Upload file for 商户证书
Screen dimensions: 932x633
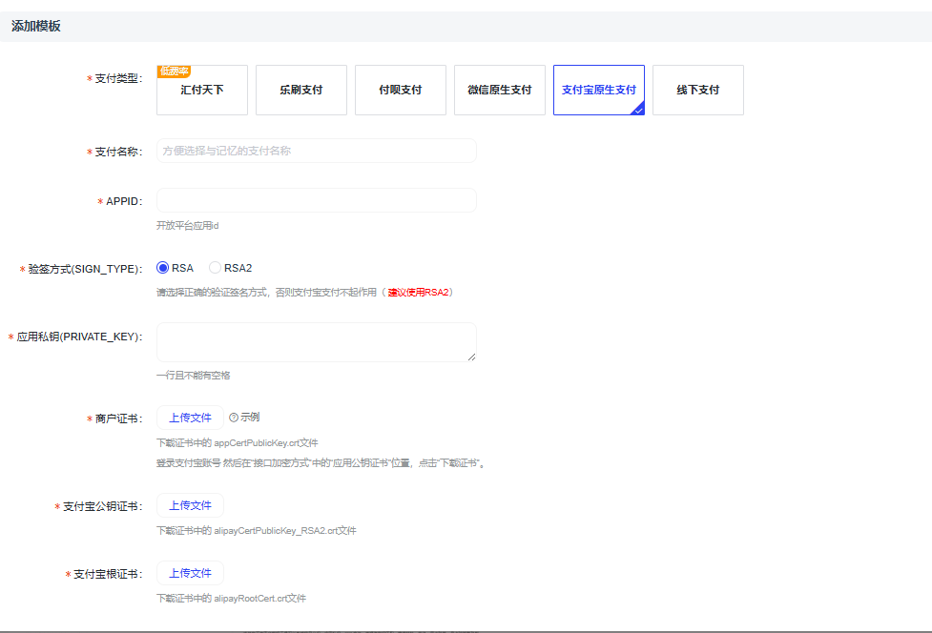190,418
